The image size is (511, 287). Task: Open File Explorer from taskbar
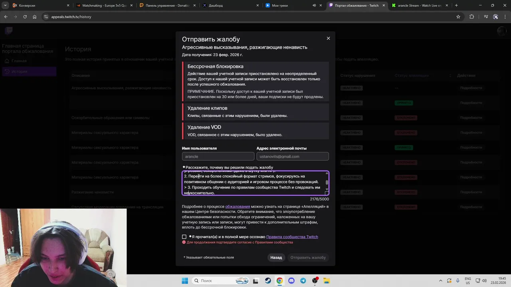tap(327, 281)
